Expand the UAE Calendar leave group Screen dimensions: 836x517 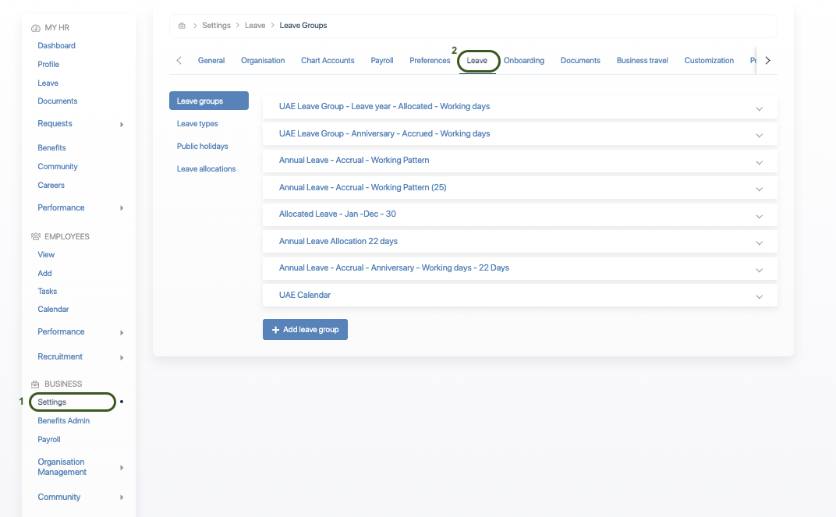759,296
